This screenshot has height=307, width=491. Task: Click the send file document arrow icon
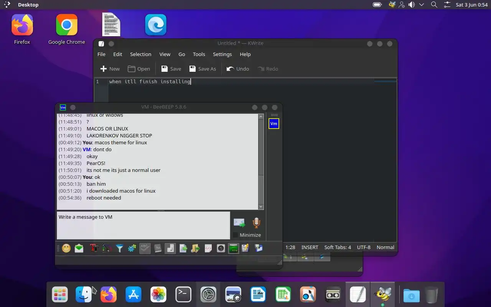[x=183, y=248]
